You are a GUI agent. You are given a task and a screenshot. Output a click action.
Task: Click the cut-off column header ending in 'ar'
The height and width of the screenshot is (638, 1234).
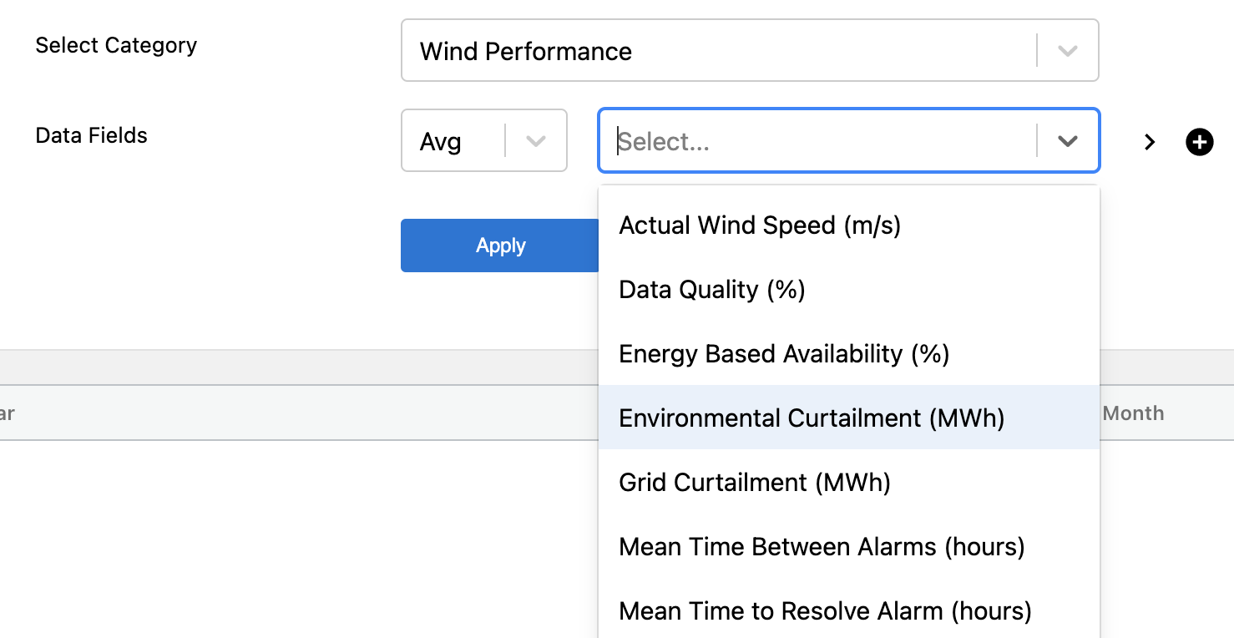8,413
